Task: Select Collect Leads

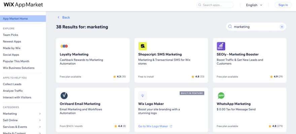Action: (12, 84)
